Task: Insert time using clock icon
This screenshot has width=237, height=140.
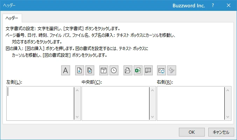Action: [114, 70]
